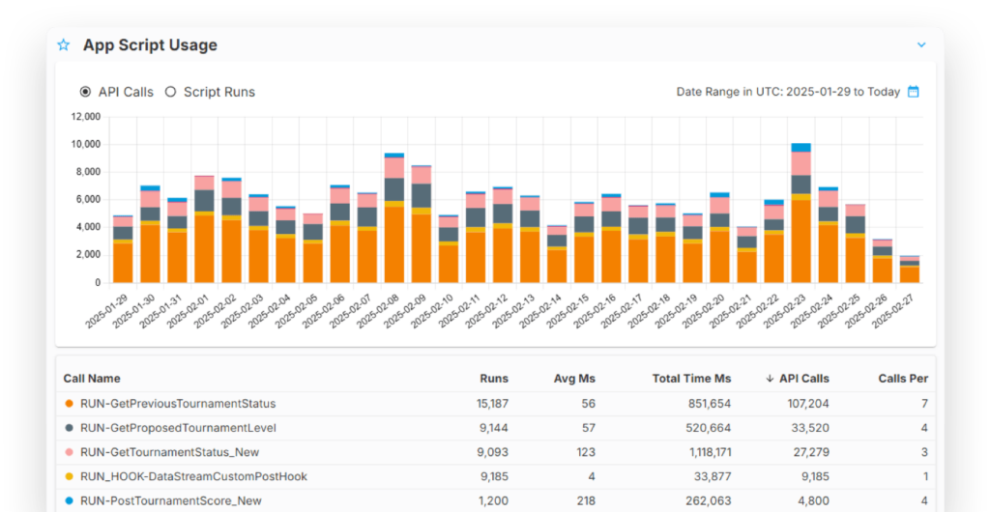Viewport: 990px width, 512px height.
Task: Click the Date Range in UTC text
Action: pos(788,92)
